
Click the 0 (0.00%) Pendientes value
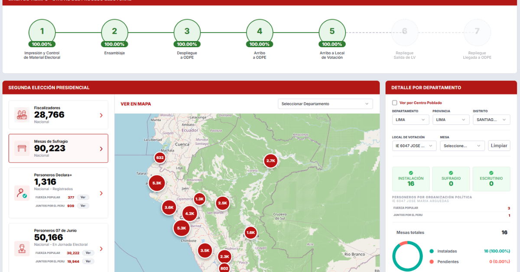pyautogui.click(x=500, y=262)
